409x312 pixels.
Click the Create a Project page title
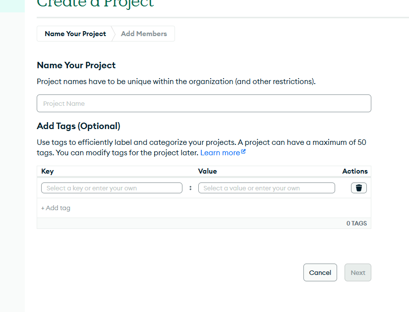tap(95, 4)
